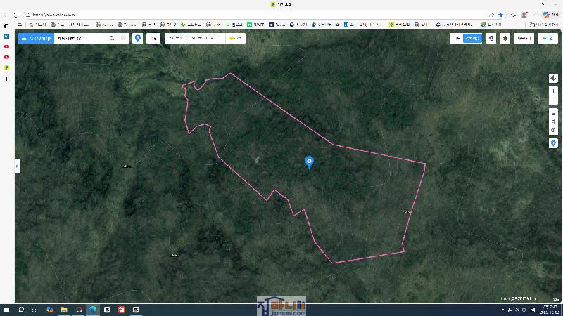Open the Windows Start menu
Viewport: 563px width, 316px height.
[x=6, y=310]
